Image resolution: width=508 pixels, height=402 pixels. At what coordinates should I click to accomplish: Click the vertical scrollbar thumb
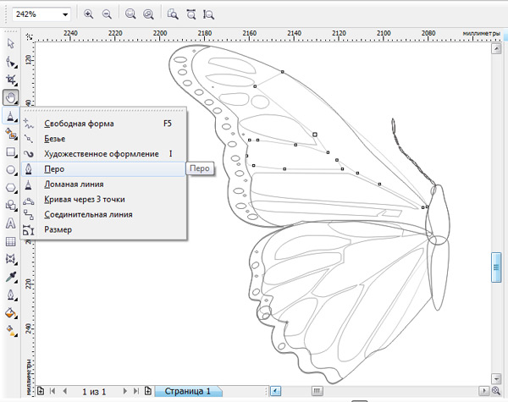click(x=496, y=267)
